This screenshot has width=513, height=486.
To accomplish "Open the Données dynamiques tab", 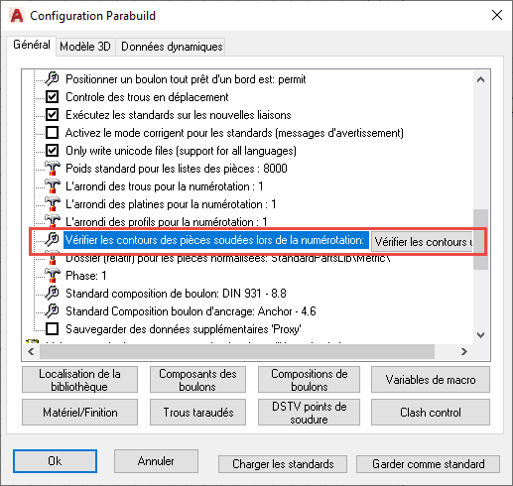I will [172, 47].
